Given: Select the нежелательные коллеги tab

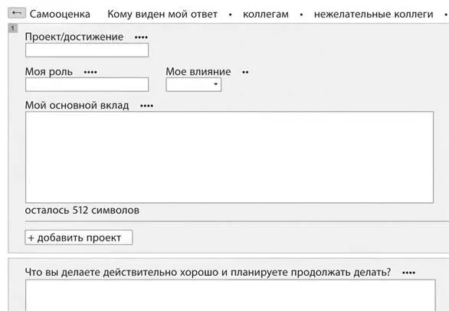Looking at the screenshot, I should pyautogui.click(x=373, y=14).
